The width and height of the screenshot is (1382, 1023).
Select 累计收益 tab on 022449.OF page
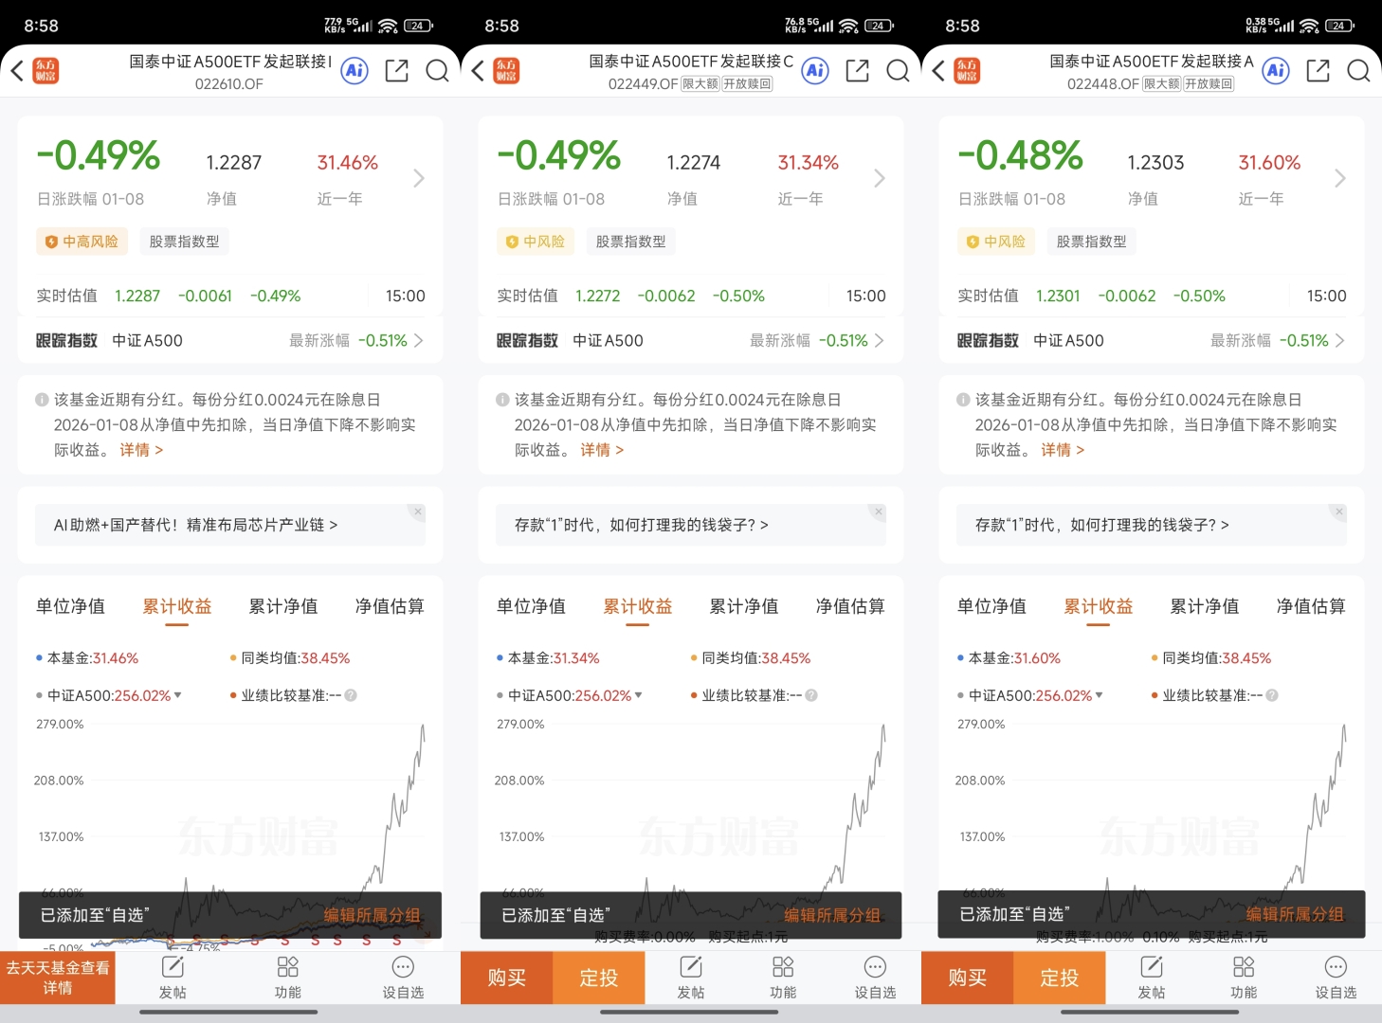coord(638,606)
